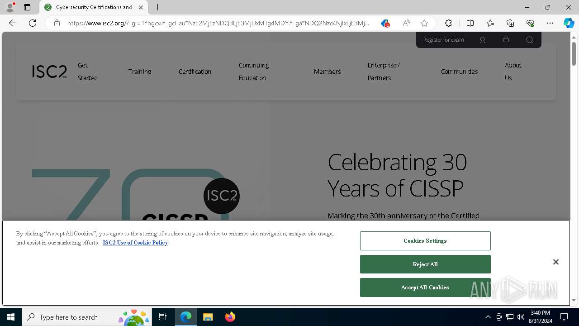Add this page to favorites star
Screen dimensions: 579x326
tap(424, 23)
